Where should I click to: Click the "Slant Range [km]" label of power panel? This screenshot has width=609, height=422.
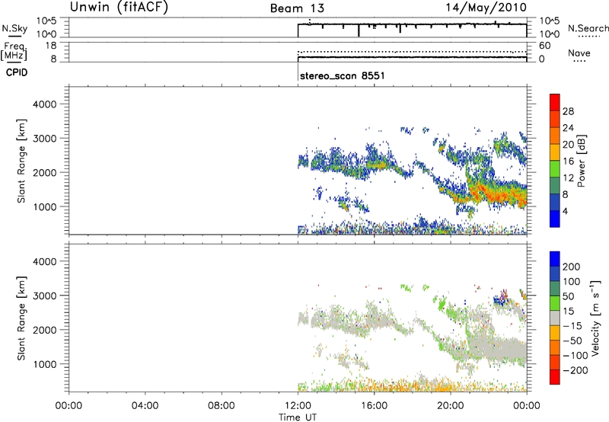coord(21,161)
